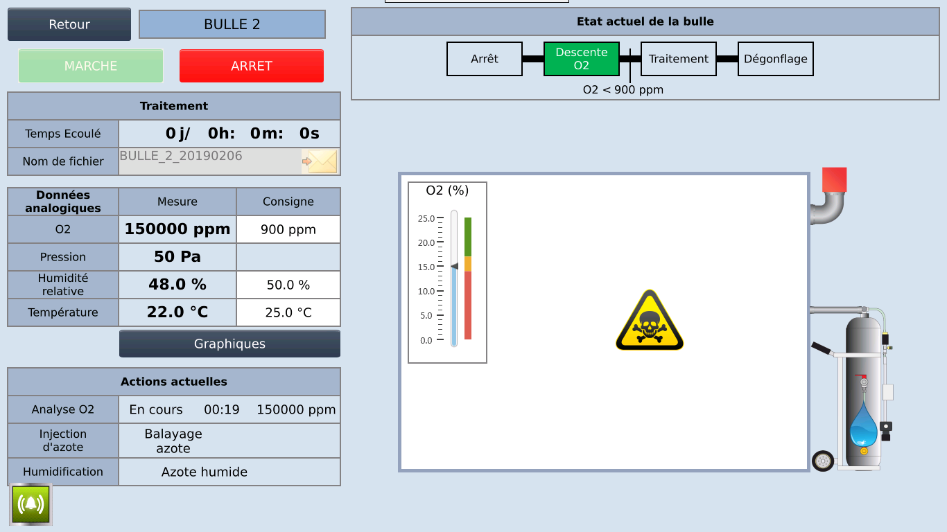Image resolution: width=947 pixels, height=532 pixels.
Task: Select the Descente O2 state
Action: [581, 59]
